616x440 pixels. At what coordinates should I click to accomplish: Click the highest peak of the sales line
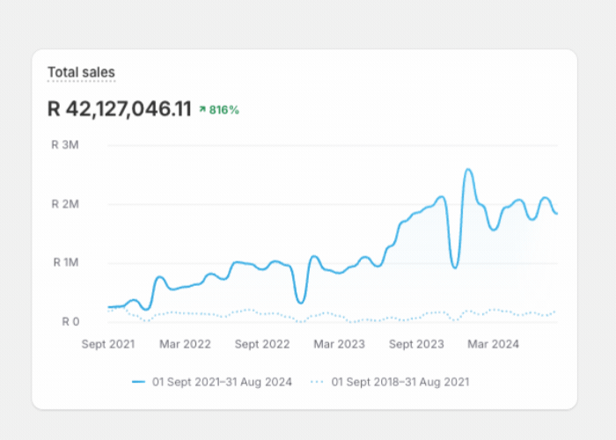click(x=468, y=170)
